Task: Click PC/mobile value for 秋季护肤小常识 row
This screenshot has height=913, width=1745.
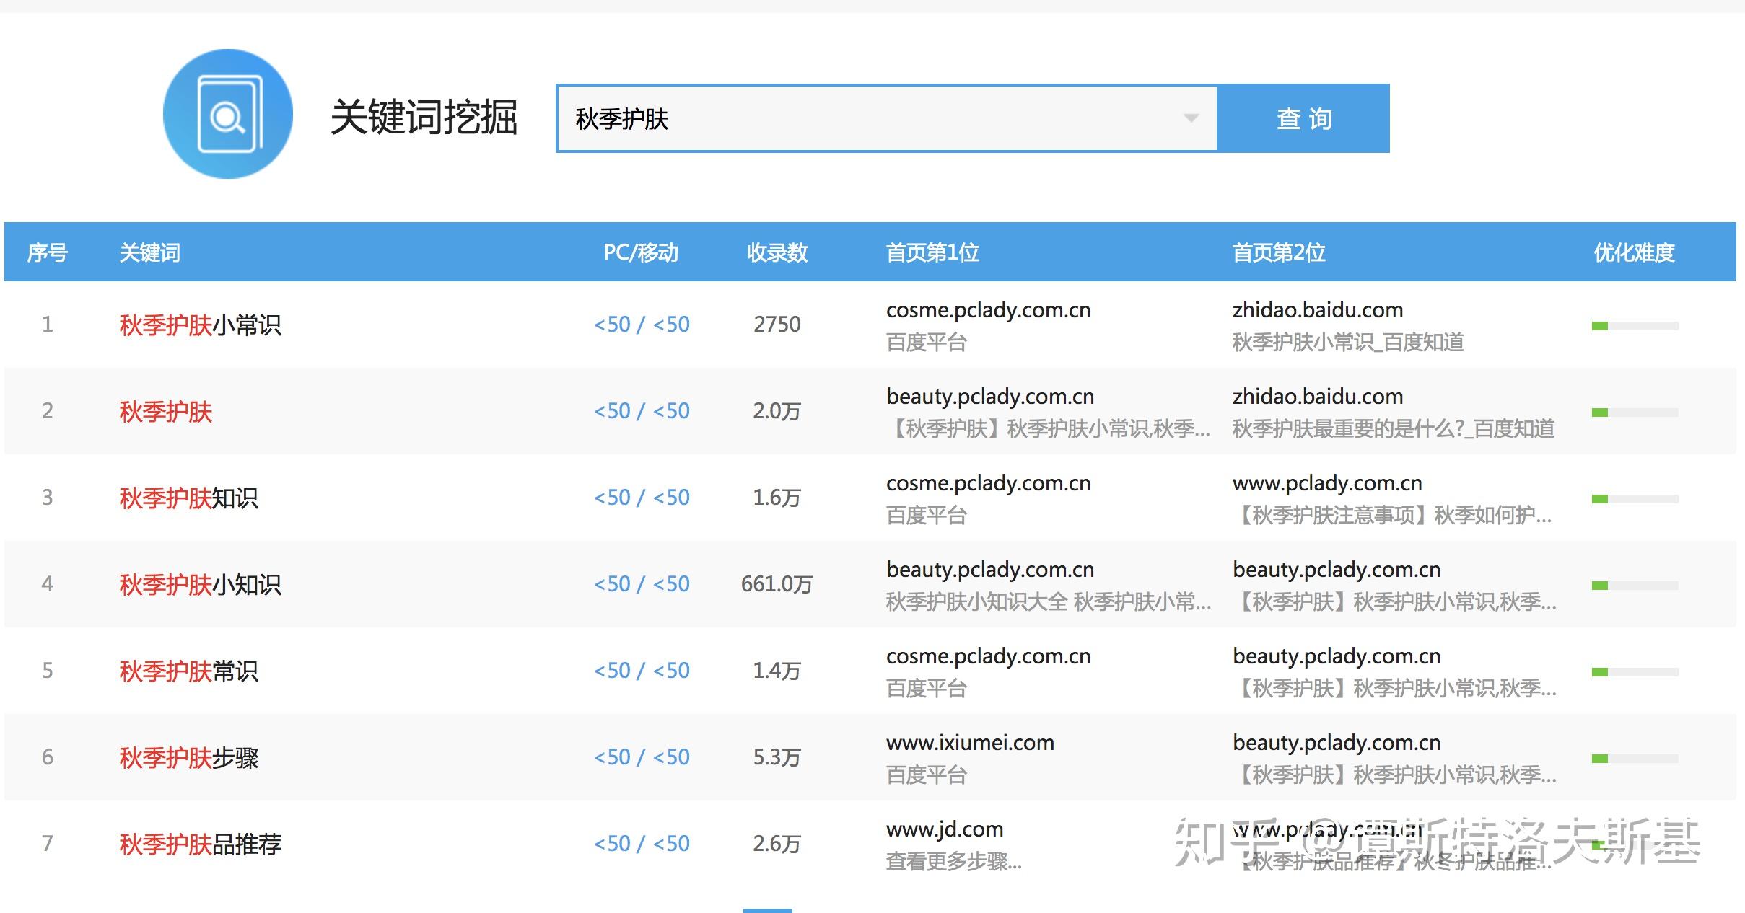Action: (642, 325)
